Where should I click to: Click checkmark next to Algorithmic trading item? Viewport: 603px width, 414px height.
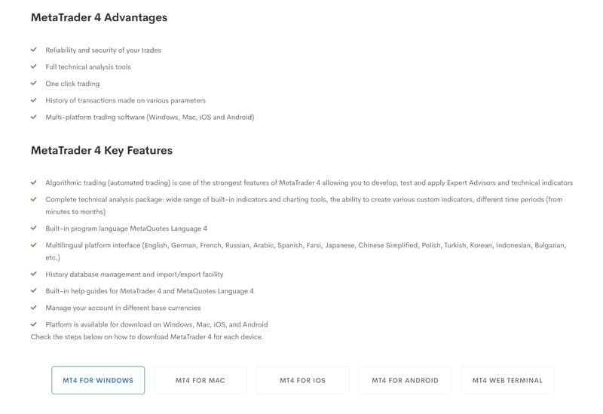pyautogui.click(x=34, y=182)
